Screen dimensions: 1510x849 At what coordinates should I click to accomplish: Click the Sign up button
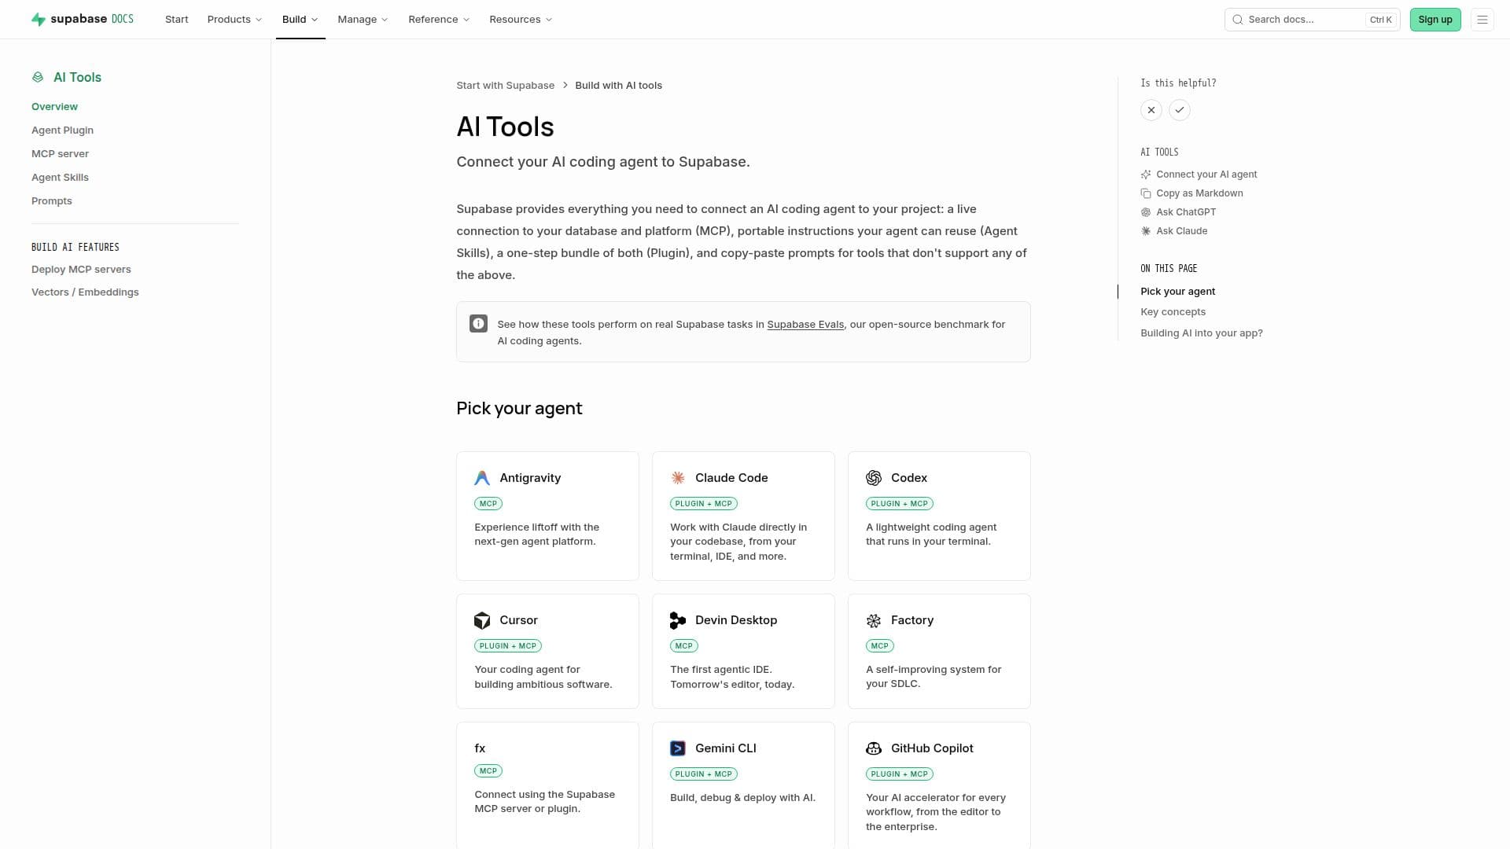(x=1435, y=20)
